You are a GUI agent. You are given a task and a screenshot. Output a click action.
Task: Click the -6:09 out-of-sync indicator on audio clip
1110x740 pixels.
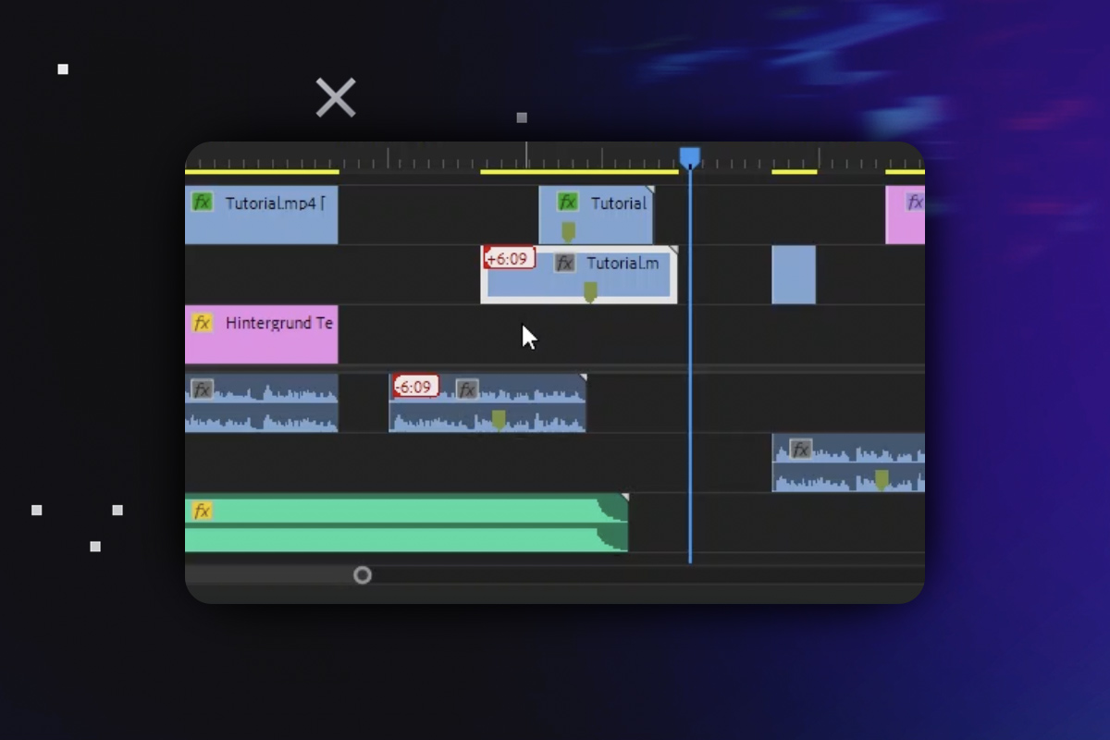coord(415,387)
